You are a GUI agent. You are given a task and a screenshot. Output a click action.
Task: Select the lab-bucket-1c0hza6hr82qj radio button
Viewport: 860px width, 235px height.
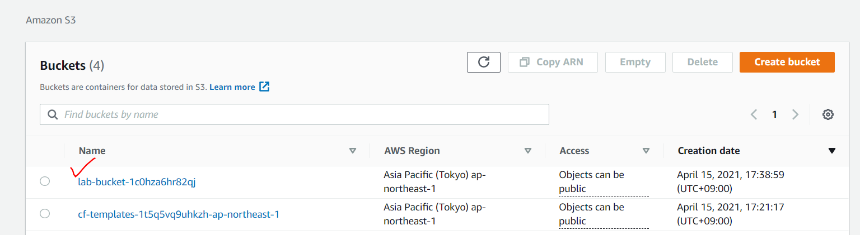coord(45,181)
